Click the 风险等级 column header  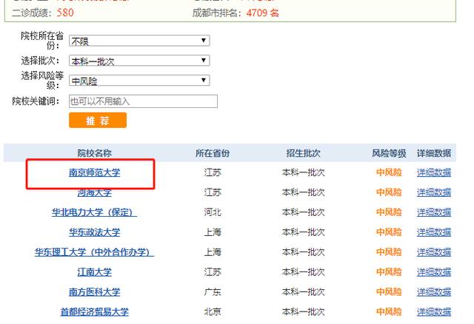click(x=389, y=153)
